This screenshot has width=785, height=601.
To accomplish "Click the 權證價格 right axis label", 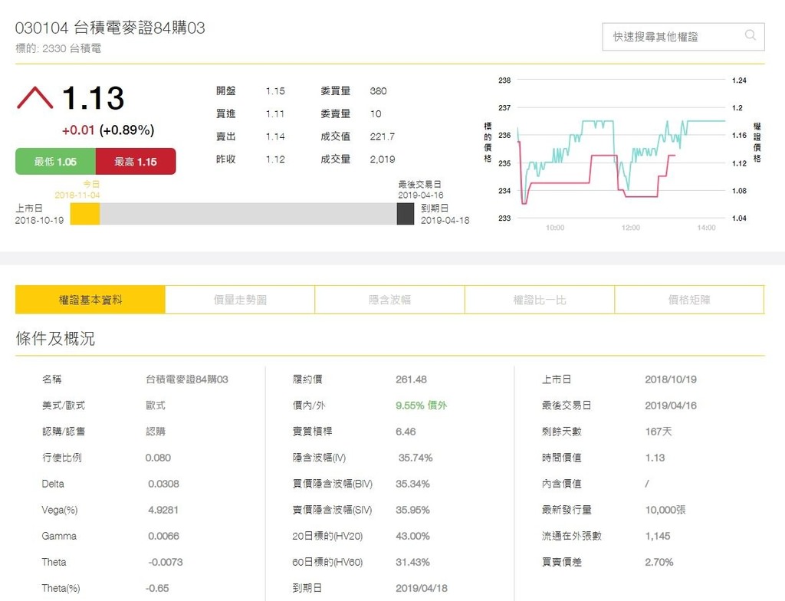I will (757, 143).
